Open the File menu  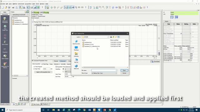coord(4,4)
